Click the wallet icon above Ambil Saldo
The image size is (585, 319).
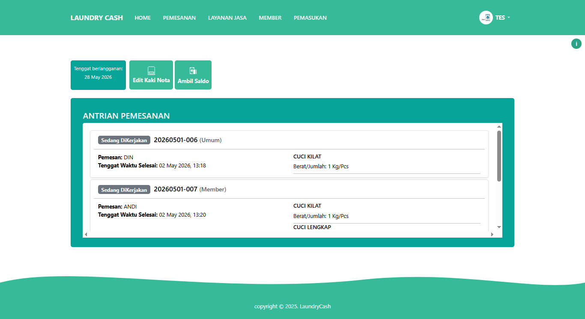click(x=193, y=71)
